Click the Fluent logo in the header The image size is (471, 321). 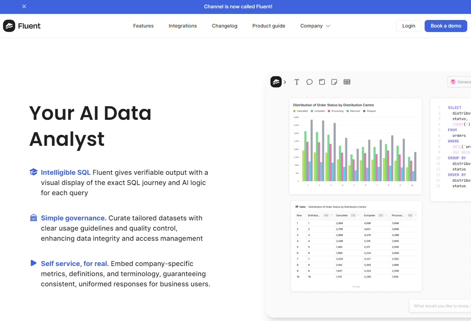tap(22, 26)
